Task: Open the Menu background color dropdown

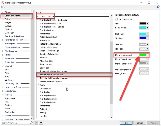Action: click(x=144, y=55)
